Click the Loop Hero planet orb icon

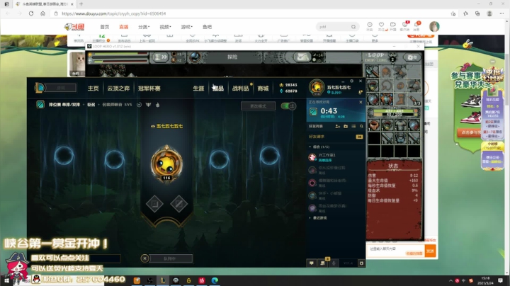[195, 57]
